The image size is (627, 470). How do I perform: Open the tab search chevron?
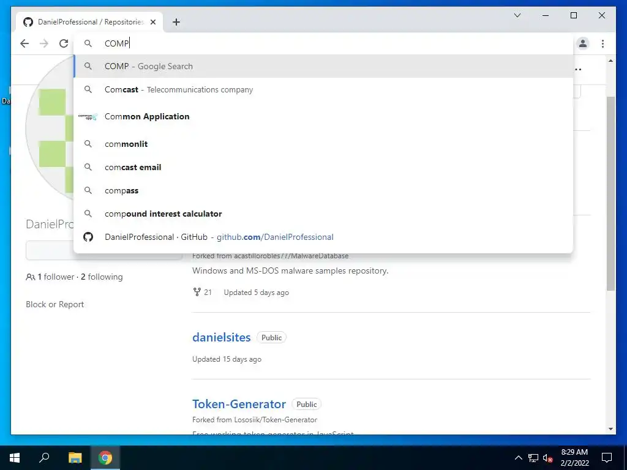tap(517, 15)
